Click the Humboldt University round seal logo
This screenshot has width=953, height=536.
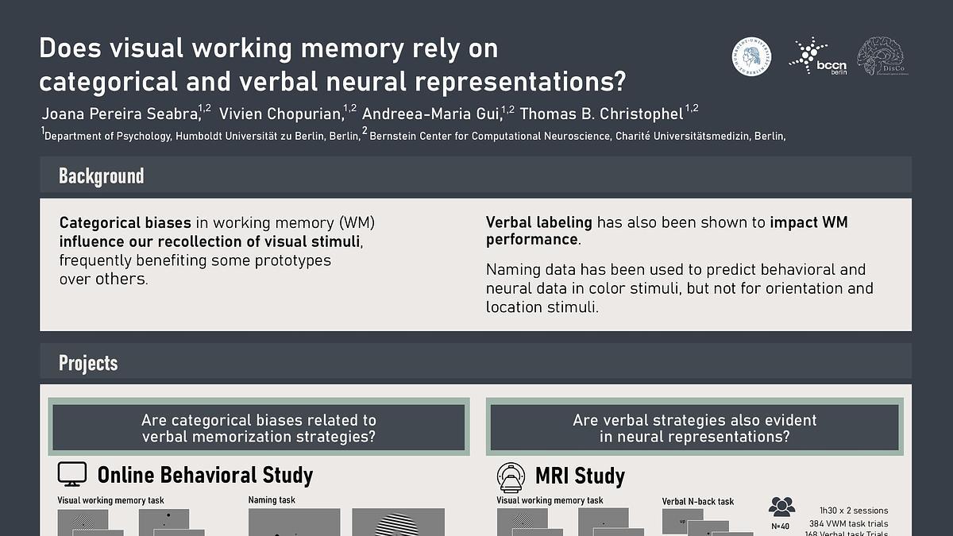click(751, 58)
